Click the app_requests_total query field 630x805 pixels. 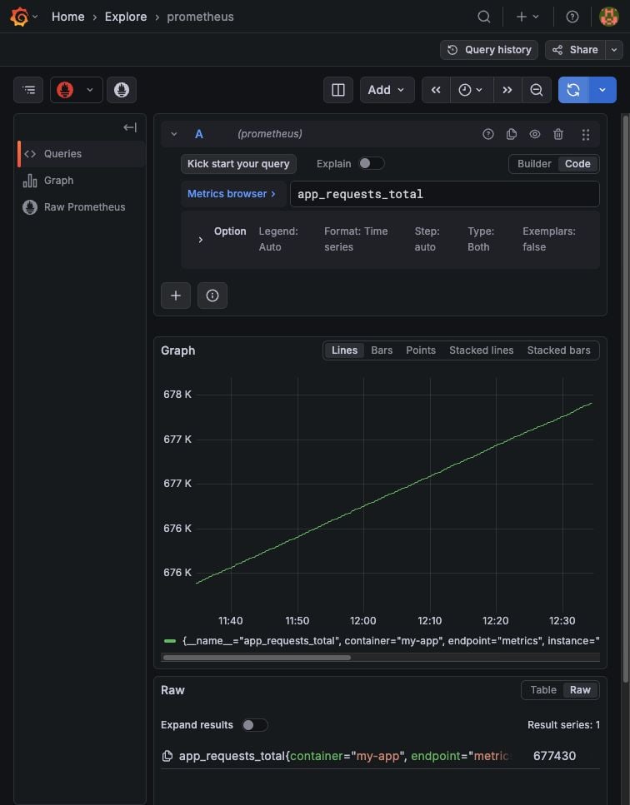pos(445,194)
